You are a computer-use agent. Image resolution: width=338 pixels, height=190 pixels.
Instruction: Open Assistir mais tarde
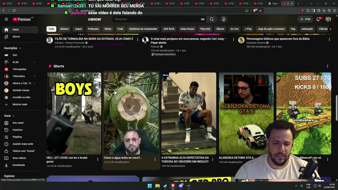[21, 144]
